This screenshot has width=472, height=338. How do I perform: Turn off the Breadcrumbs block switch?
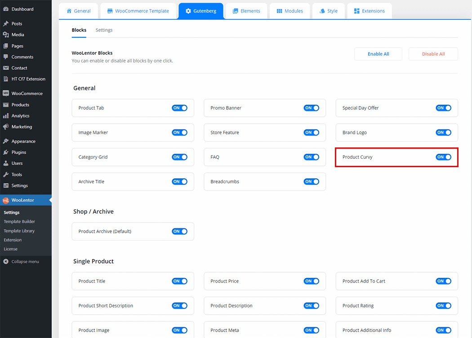312,182
